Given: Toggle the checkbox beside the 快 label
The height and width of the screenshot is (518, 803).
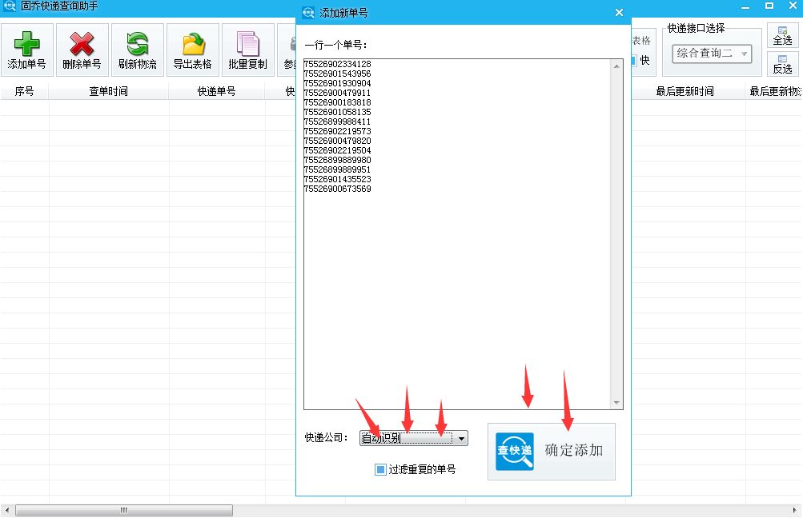Looking at the screenshot, I should 632,58.
